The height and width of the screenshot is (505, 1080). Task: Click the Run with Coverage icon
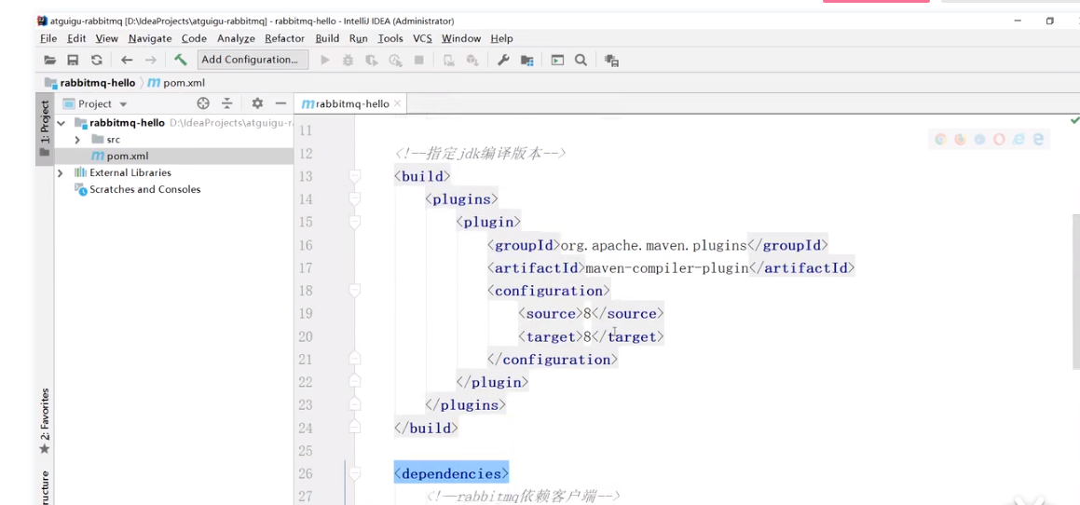(x=372, y=60)
